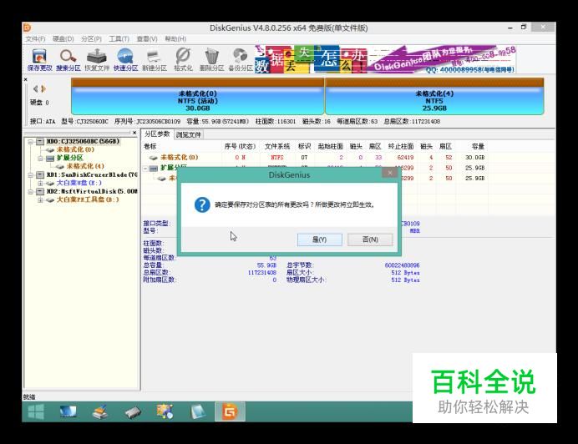Click the 文件系统 column header

click(276, 147)
